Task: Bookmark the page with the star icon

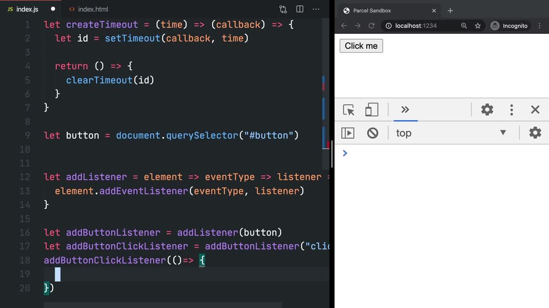Action: (478, 26)
